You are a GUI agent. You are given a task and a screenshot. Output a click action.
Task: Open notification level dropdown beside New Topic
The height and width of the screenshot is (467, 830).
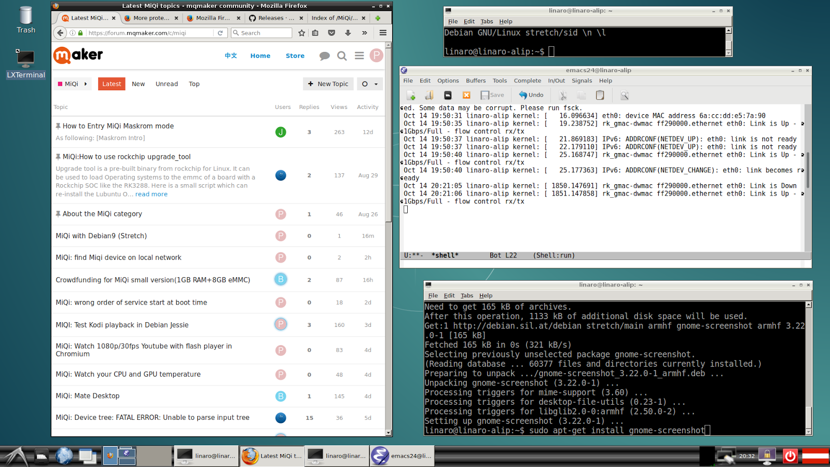coord(370,84)
